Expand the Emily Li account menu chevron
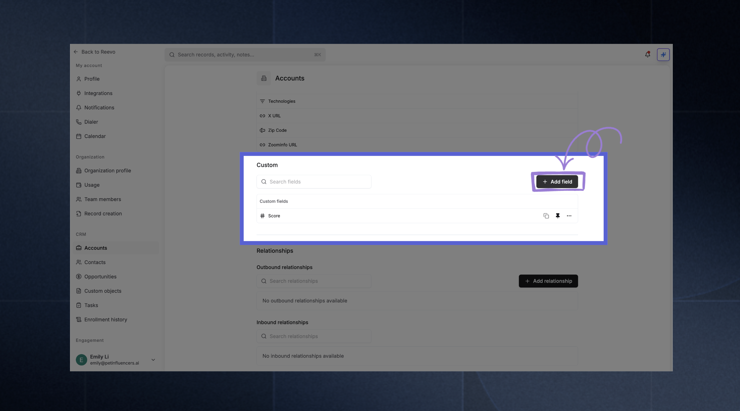The image size is (740, 411). [153, 360]
